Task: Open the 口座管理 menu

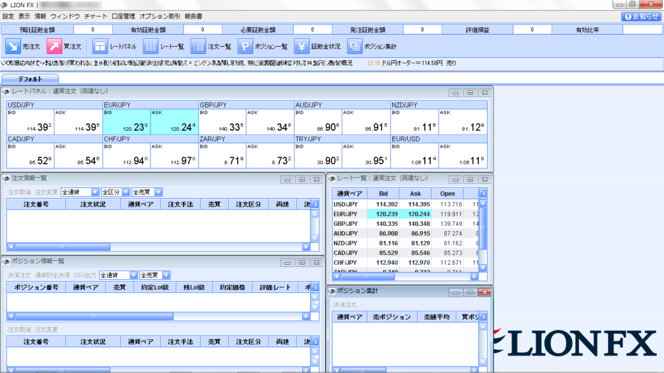Action: [x=123, y=16]
